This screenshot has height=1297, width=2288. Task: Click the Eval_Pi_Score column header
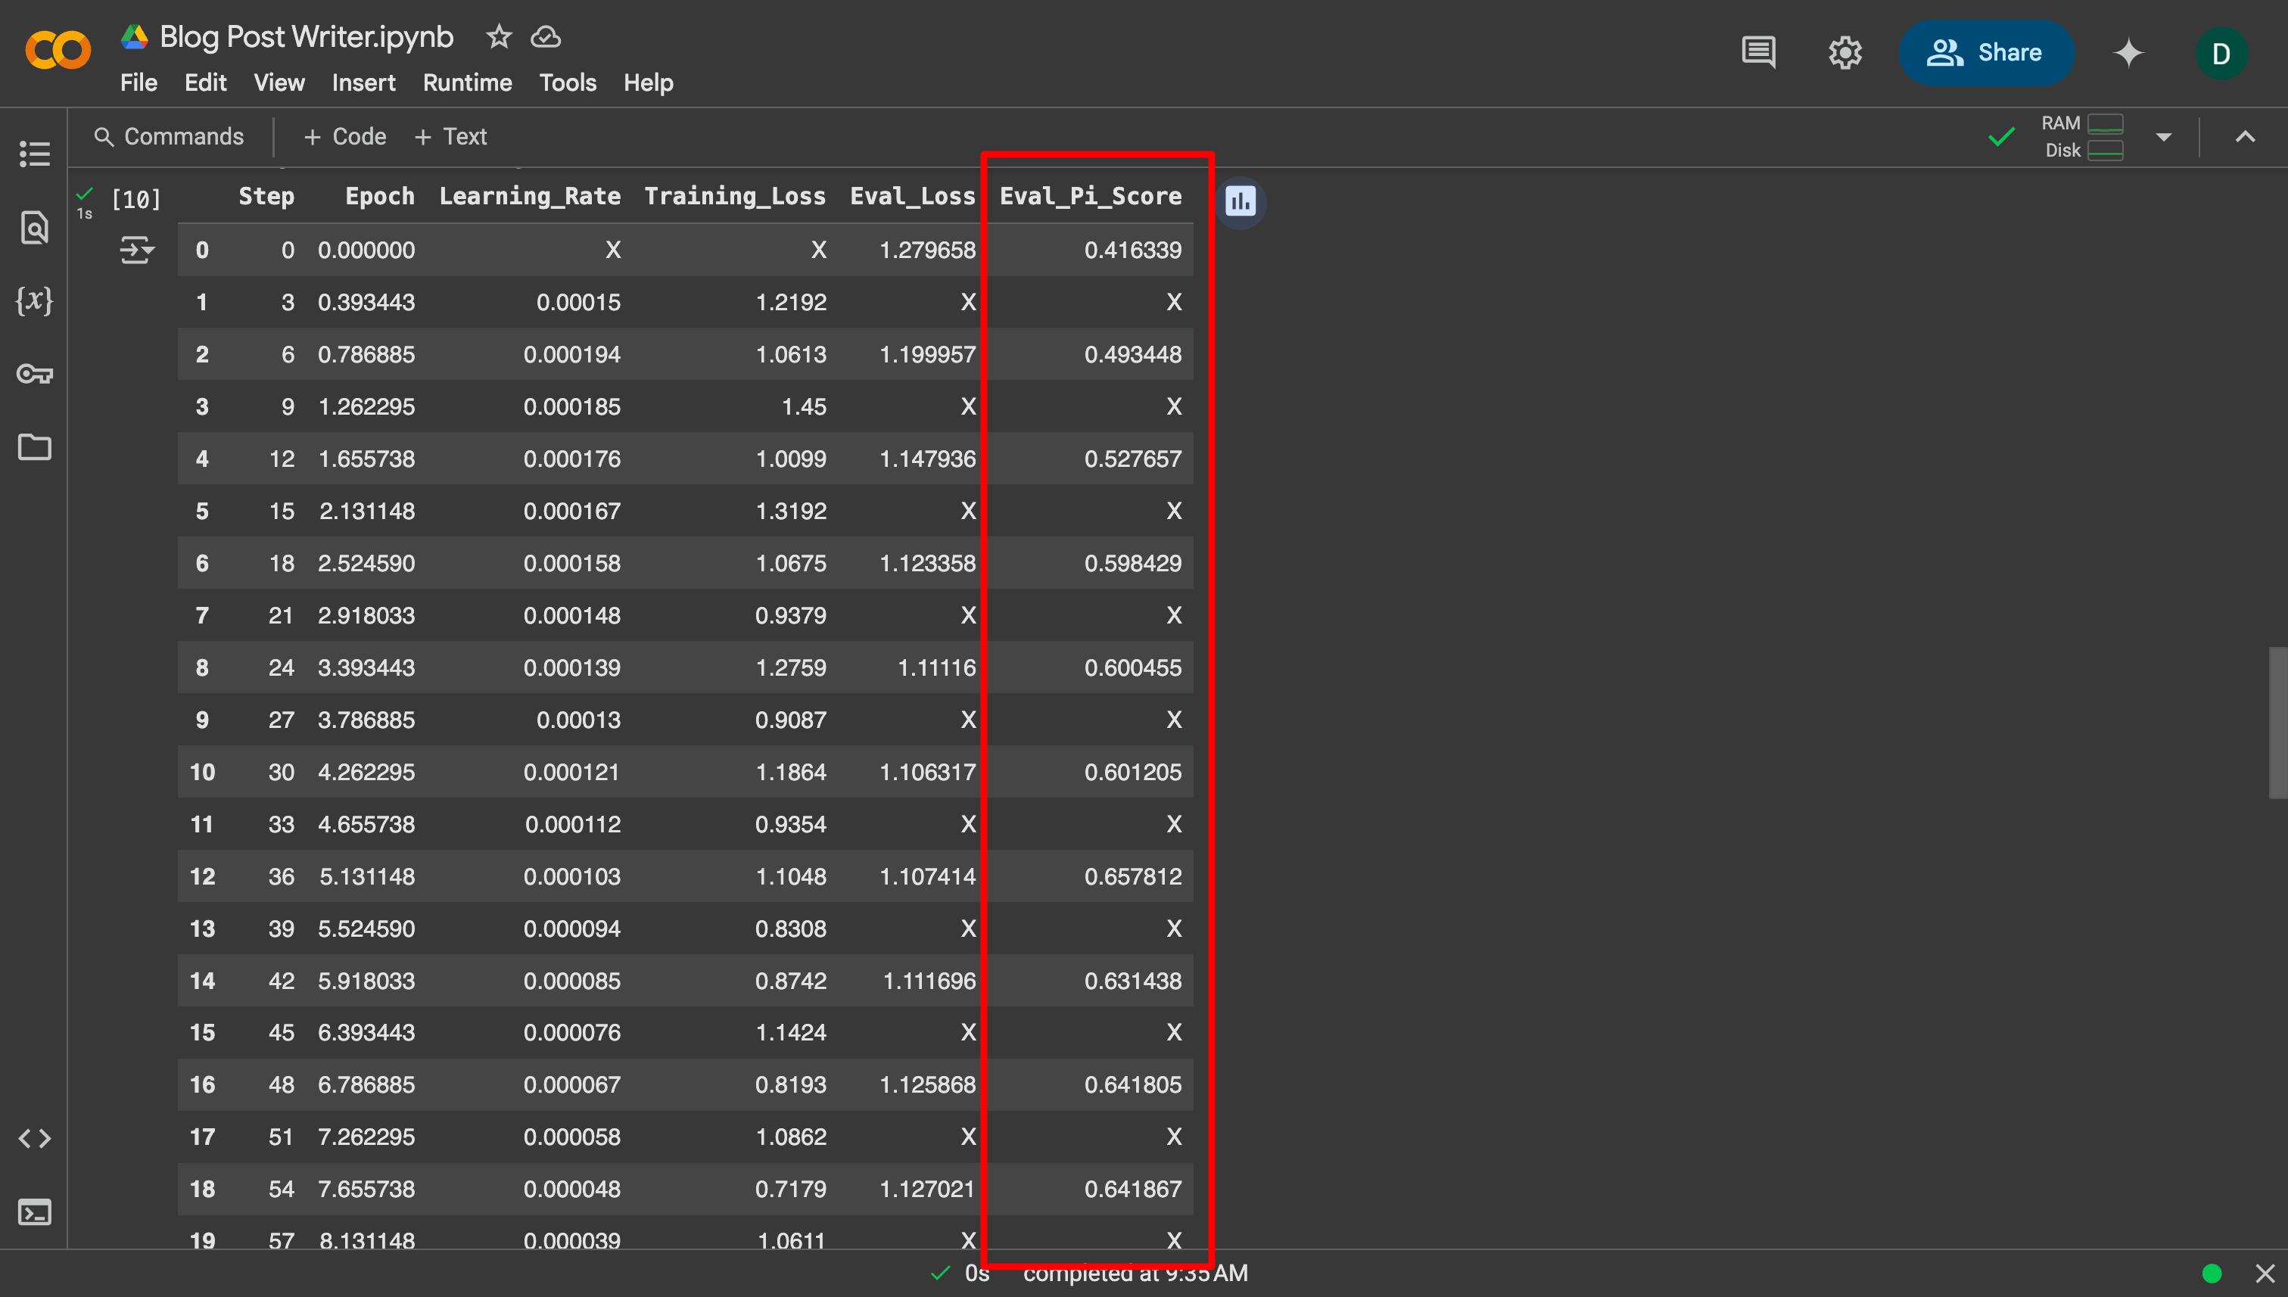click(1091, 196)
